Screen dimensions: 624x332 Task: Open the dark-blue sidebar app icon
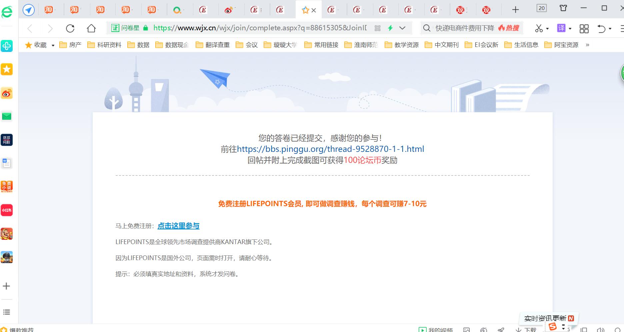click(x=7, y=140)
